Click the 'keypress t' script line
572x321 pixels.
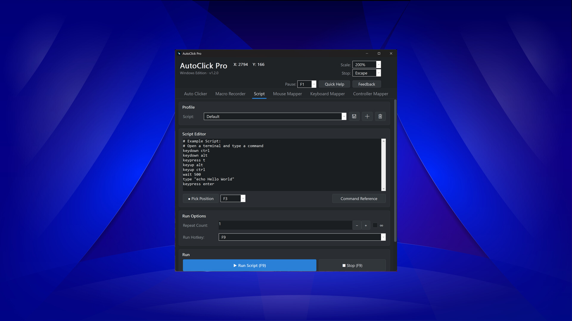[194, 160]
